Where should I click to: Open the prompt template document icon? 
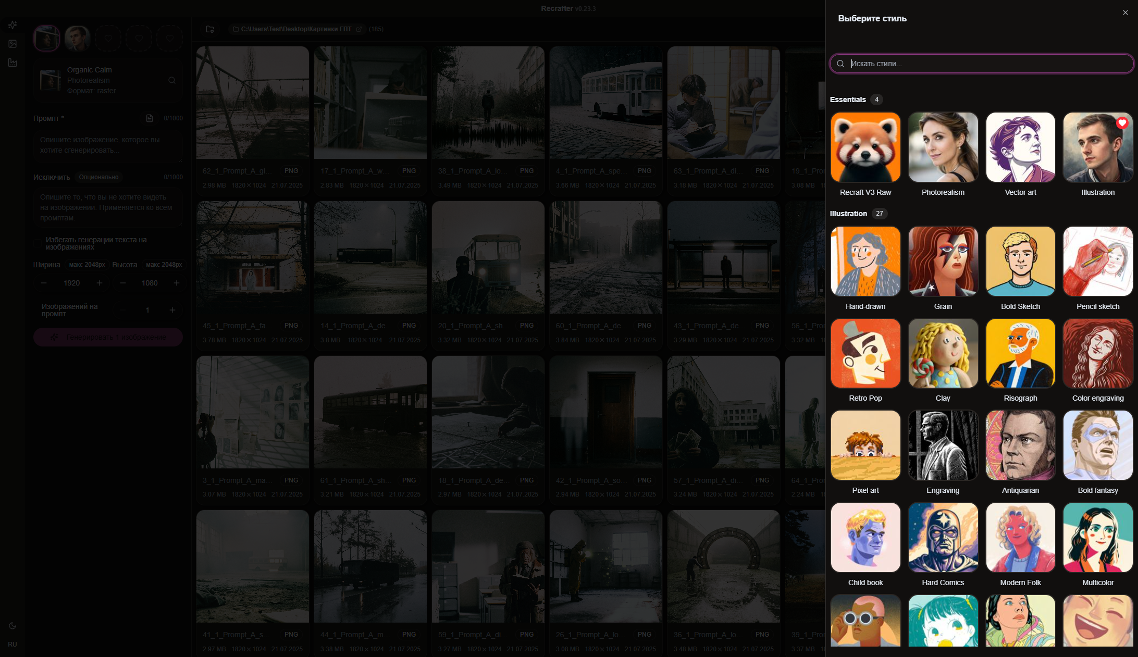pos(150,118)
